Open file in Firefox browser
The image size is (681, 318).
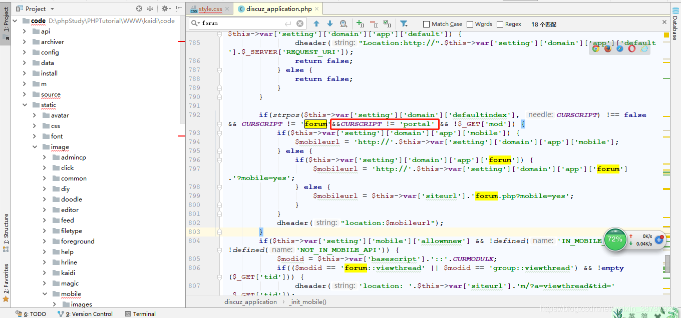pos(608,48)
